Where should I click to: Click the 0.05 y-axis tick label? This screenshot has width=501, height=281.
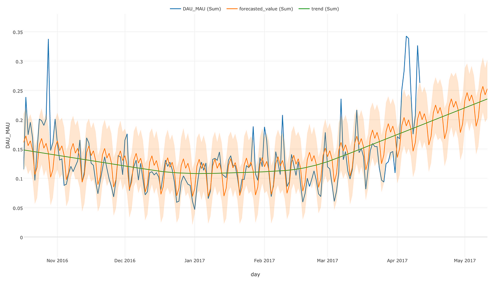coord(17,208)
